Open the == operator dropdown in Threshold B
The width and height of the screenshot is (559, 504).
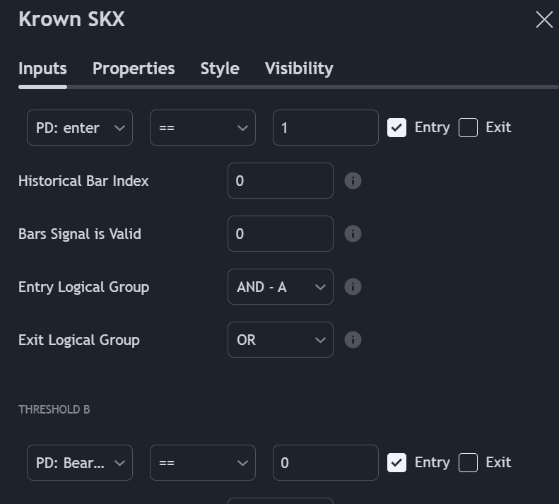click(203, 463)
